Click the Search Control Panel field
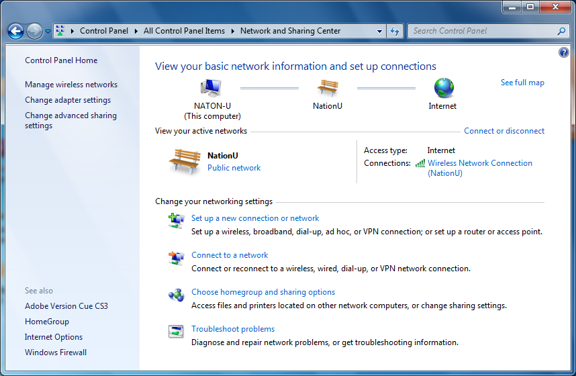The width and height of the screenshot is (576, 376). 483,31
